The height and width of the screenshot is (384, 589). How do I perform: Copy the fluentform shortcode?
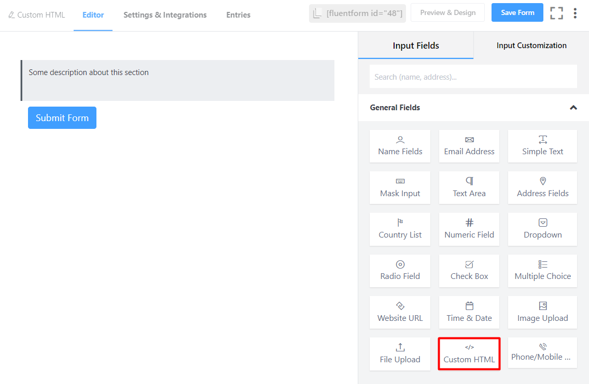357,13
